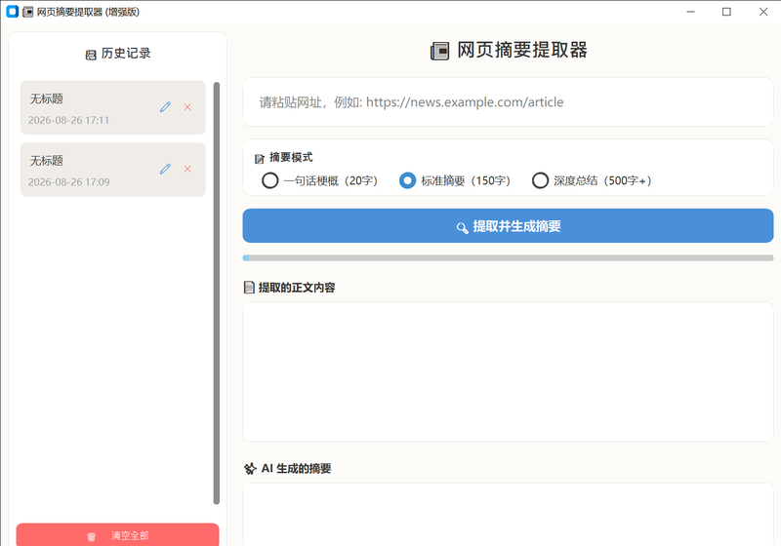
Task: Delete the 17:11 history entry with the red X
Action: 187,107
